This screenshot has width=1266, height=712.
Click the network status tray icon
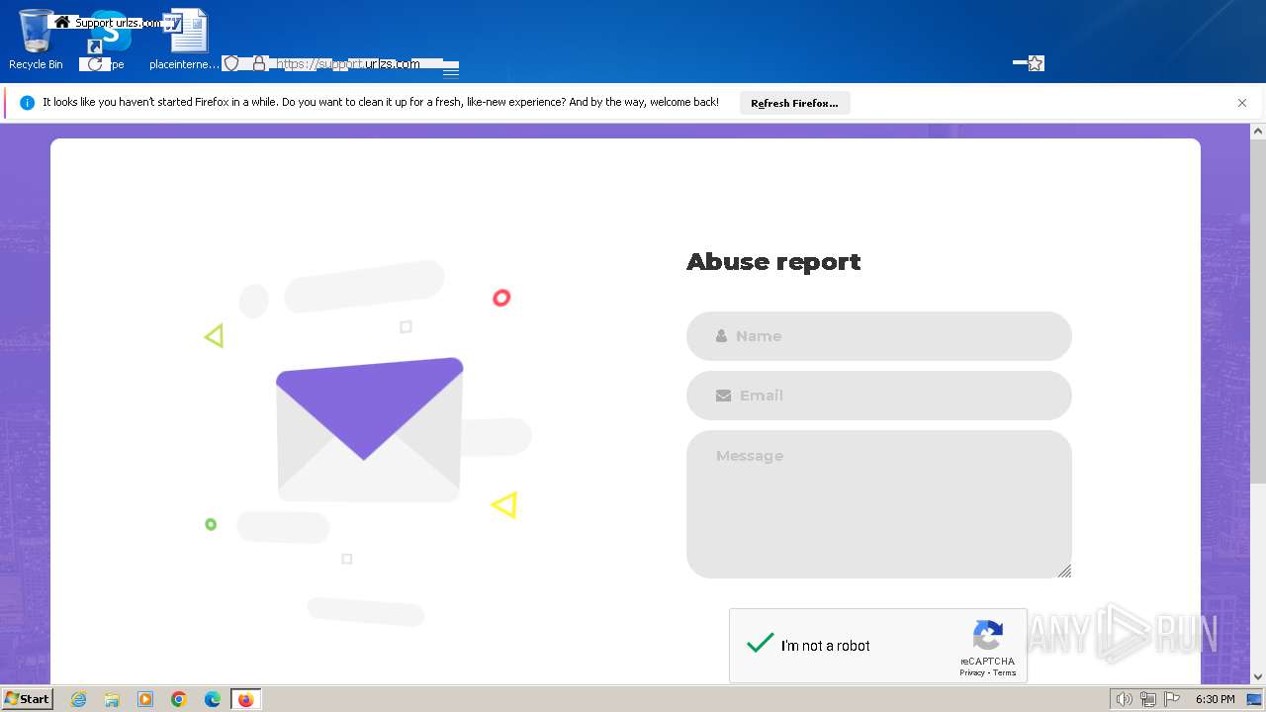point(1147,699)
